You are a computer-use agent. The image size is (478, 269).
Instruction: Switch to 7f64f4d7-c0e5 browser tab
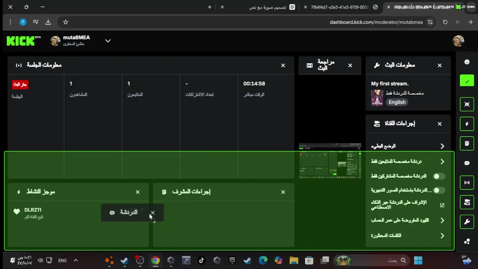(339, 7)
